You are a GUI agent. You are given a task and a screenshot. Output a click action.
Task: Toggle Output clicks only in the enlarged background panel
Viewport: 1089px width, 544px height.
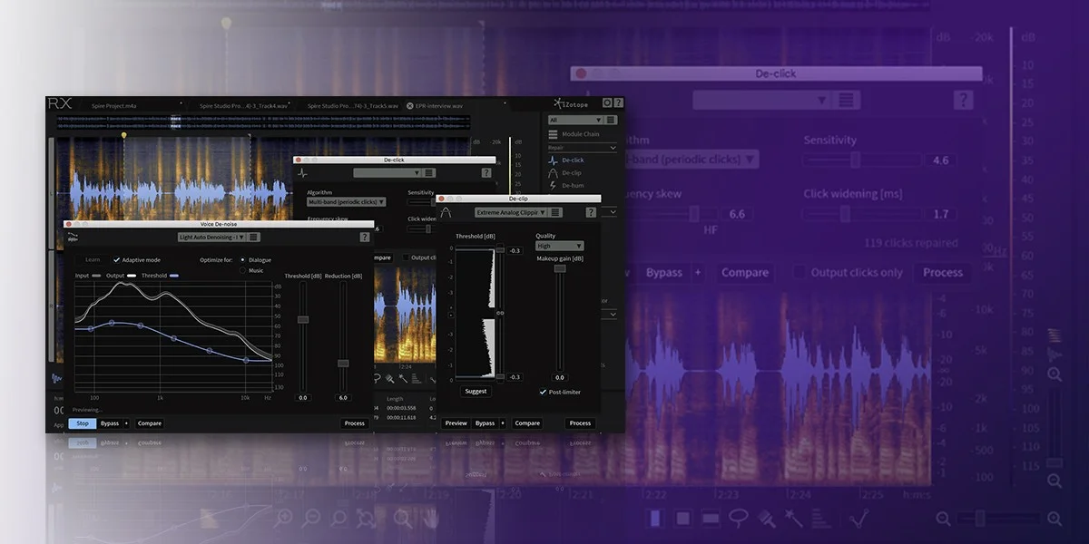[799, 272]
